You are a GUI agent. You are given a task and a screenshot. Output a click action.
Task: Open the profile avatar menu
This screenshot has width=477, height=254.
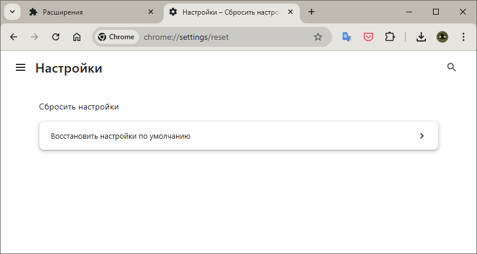(442, 37)
